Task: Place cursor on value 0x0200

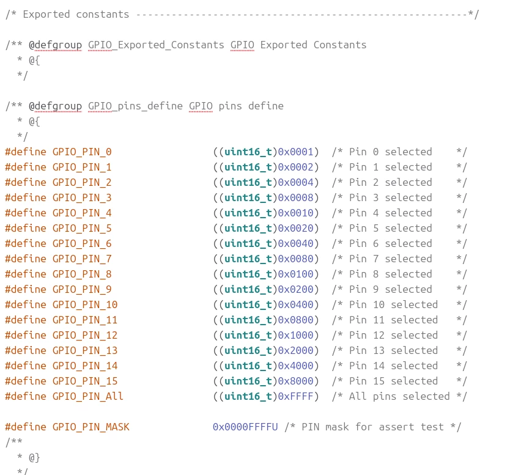Action: (x=295, y=289)
